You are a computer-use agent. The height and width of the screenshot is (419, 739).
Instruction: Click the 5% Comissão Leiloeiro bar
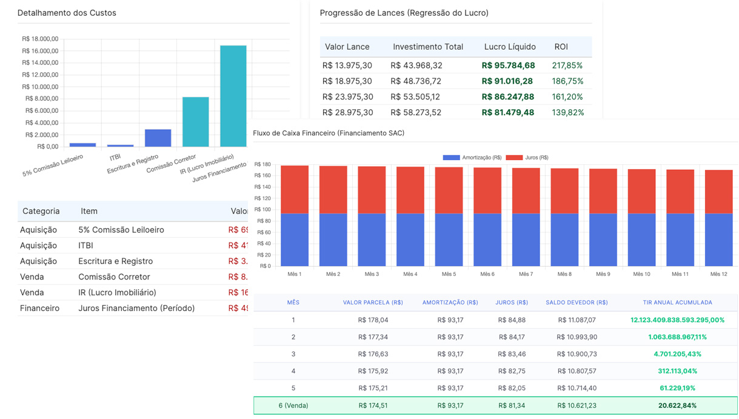point(82,145)
